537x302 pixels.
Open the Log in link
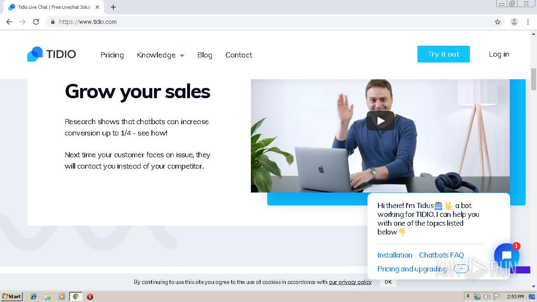[x=499, y=54]
